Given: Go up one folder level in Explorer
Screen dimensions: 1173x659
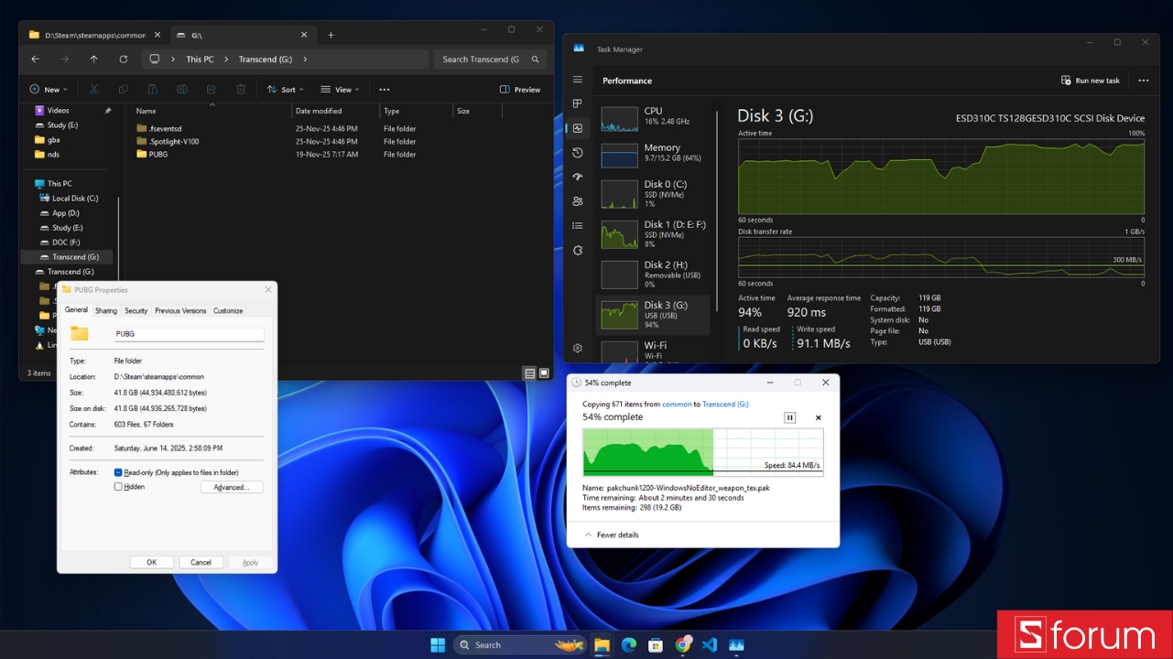Looking at the screenshot, I should click(x=93, y=59).
